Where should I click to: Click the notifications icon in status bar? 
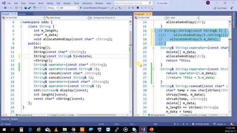click(x=232, y=124)
